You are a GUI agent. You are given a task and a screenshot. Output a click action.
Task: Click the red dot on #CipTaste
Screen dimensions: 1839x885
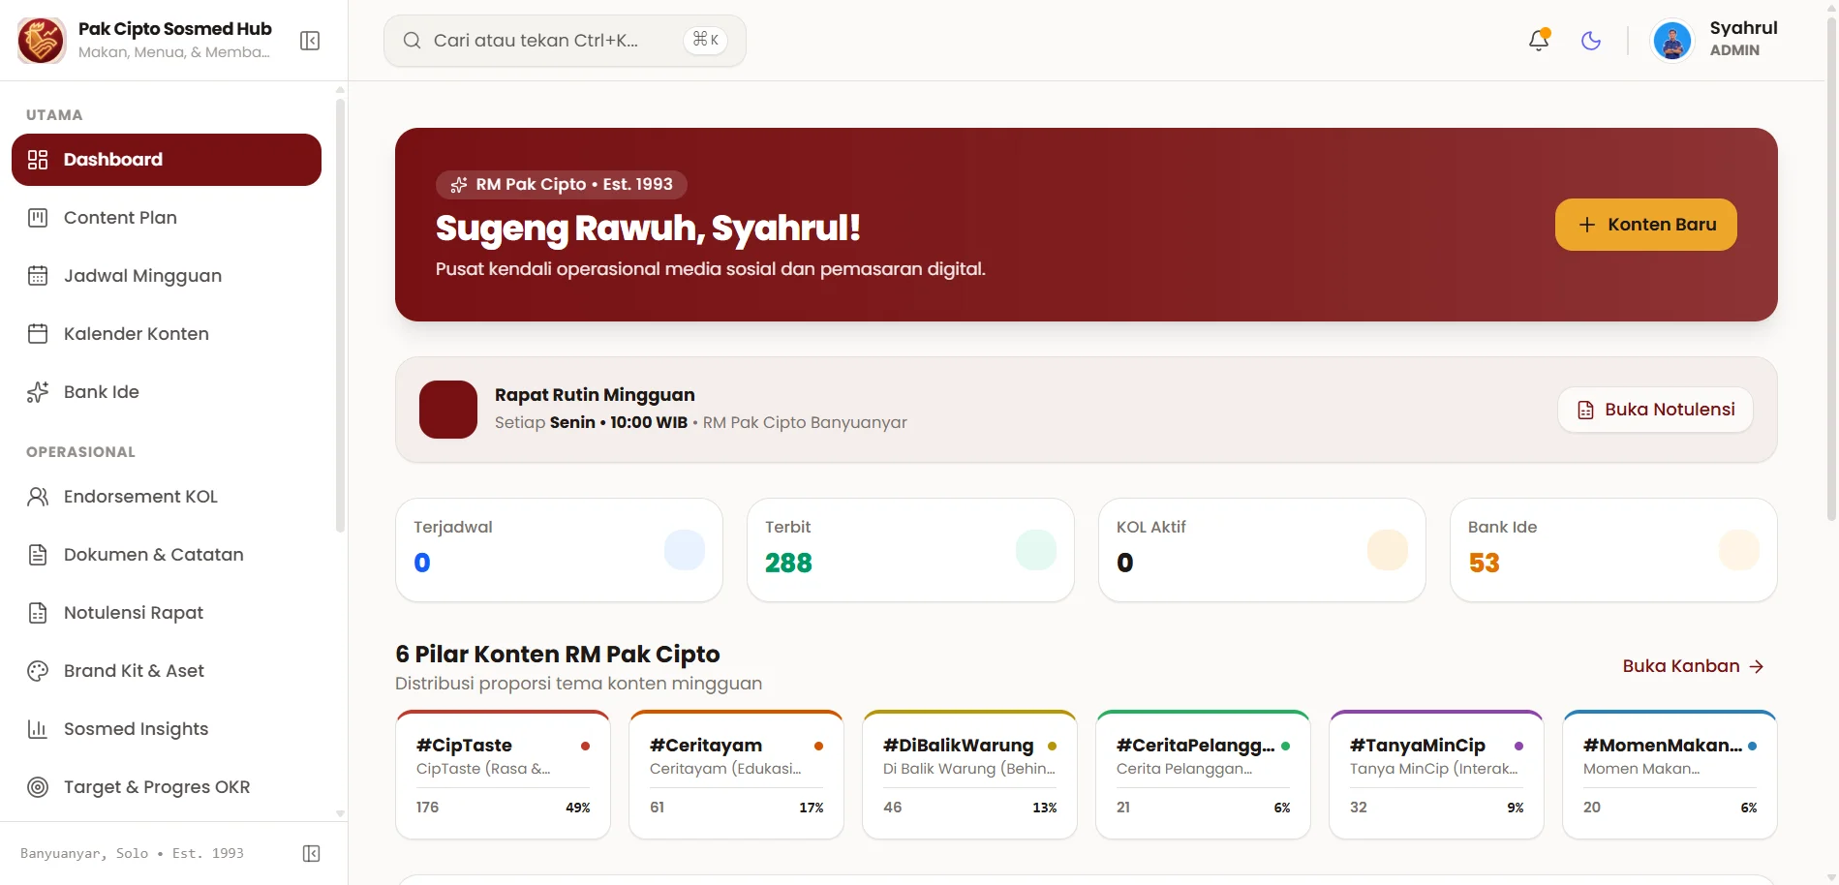585,746
